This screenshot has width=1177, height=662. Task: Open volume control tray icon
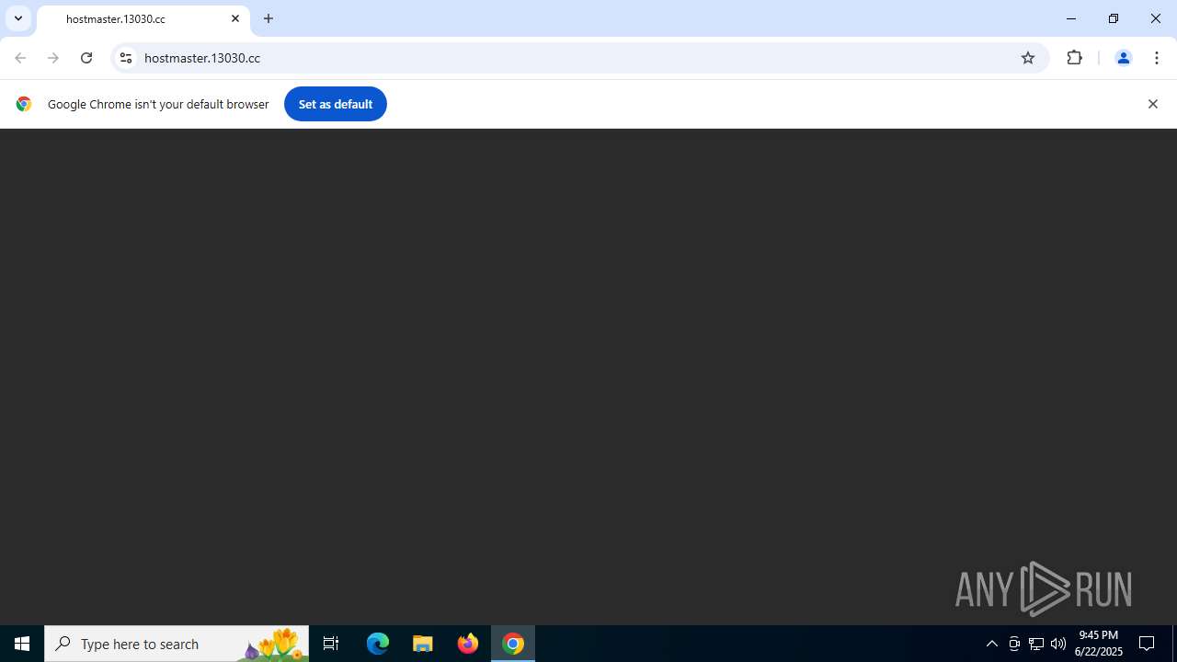point(1058,644)
